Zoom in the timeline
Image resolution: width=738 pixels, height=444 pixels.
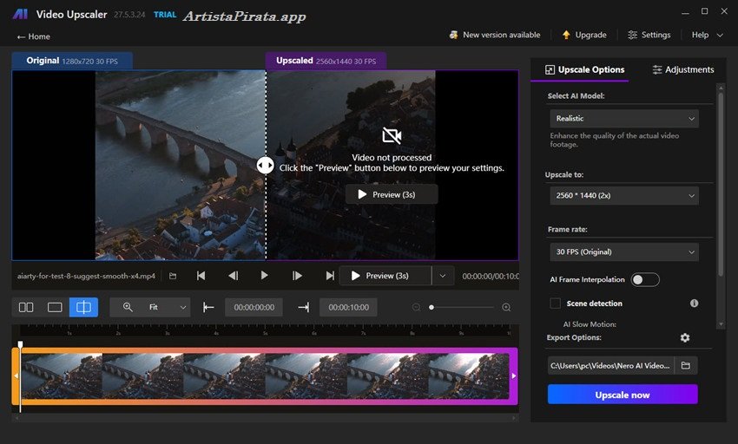506,308
